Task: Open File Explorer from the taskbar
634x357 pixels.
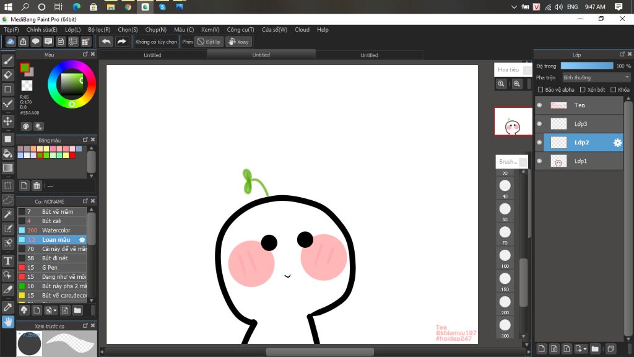Action: click(110, 7)
